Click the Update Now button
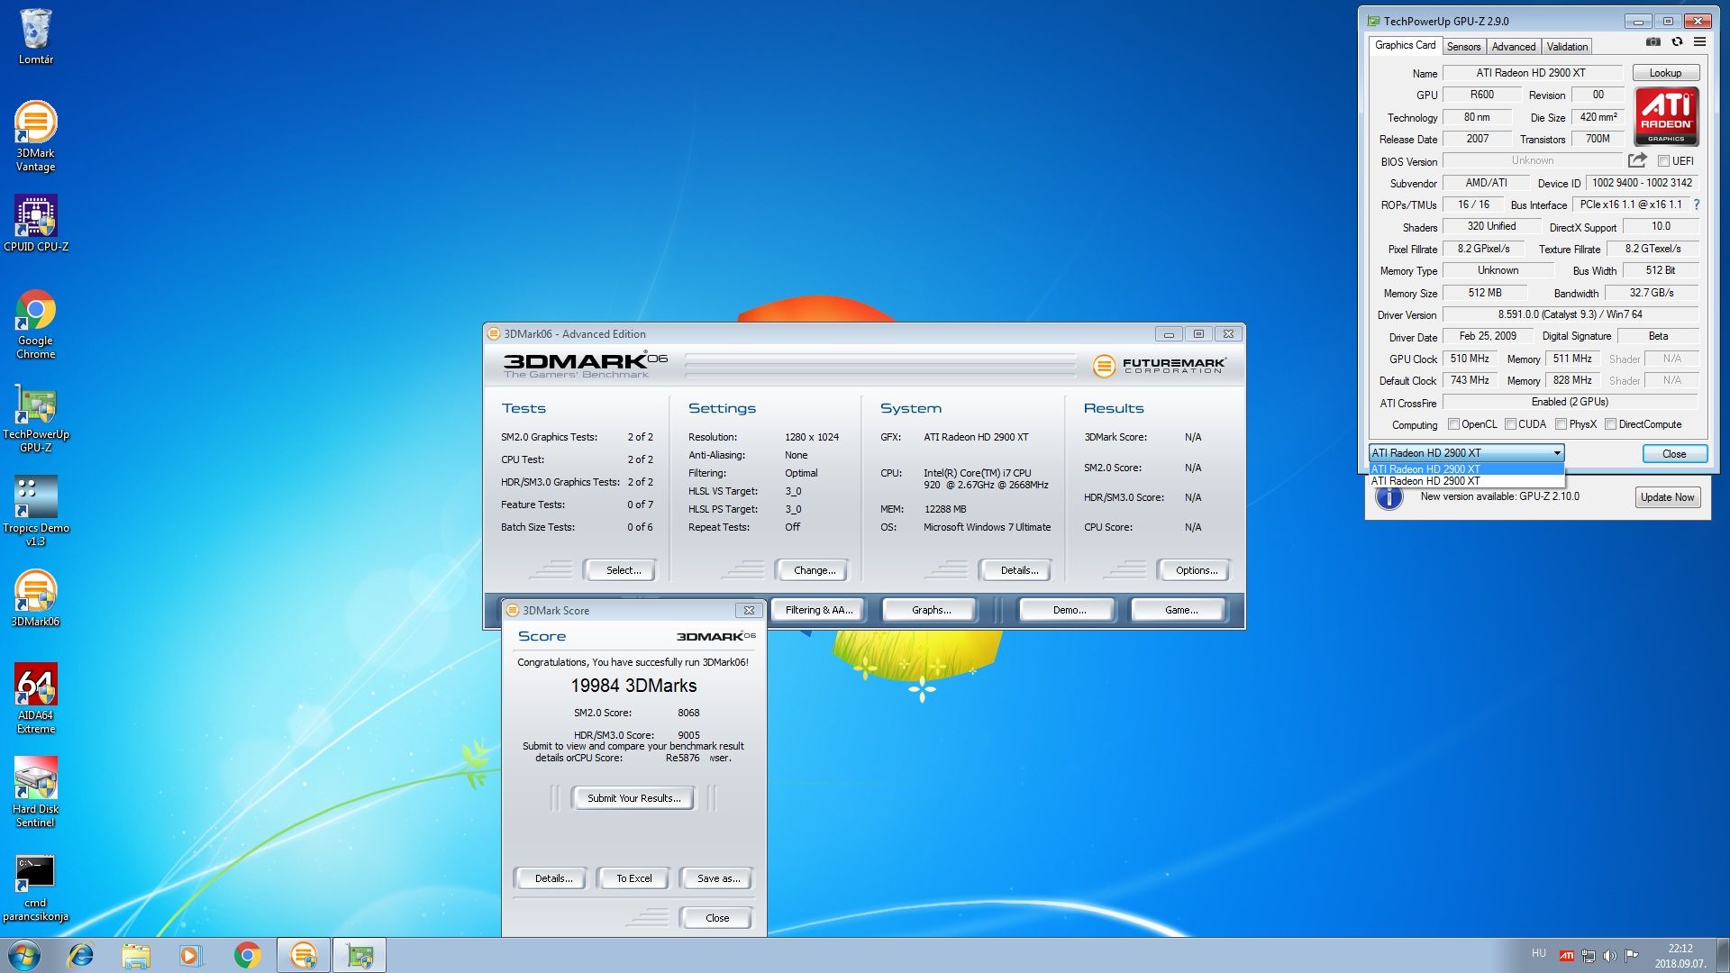Image resolution: width=1730 pixels, height=973 pixels. point(1668,497)
